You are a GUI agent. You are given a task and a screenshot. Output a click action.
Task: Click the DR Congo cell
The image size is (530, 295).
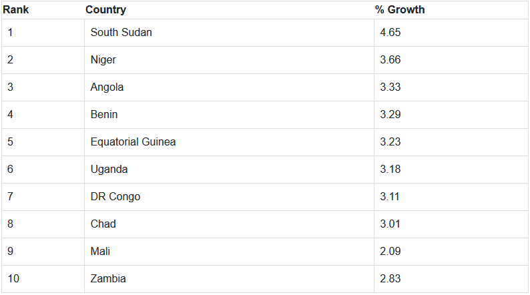point(115,197)
